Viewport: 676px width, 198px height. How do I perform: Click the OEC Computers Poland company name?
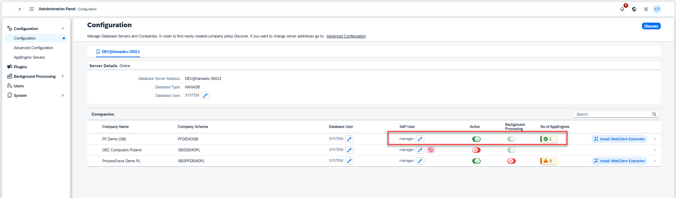(x=122, y=150)
